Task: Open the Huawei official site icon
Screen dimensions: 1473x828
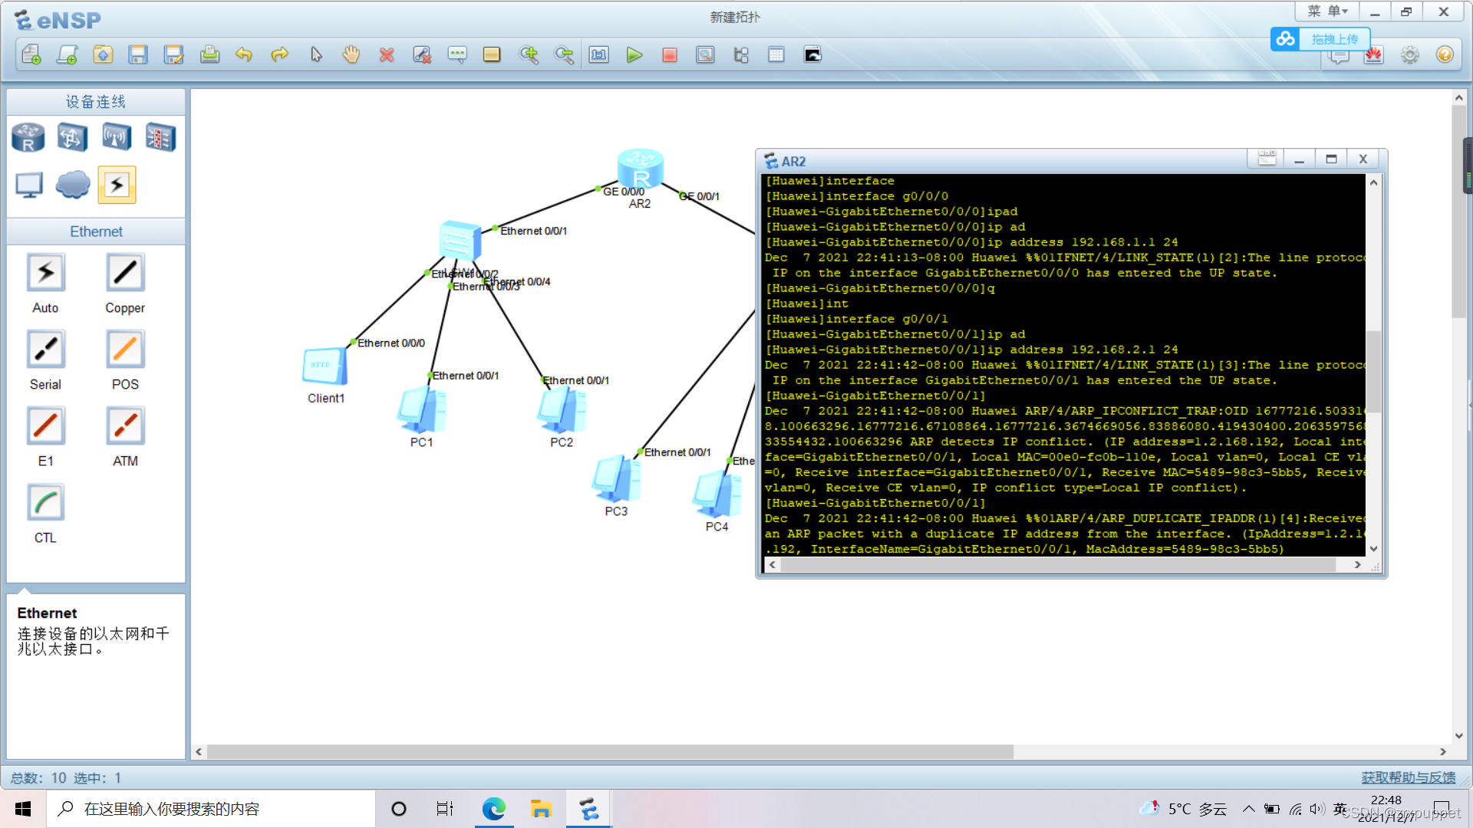Action: click(x=1373, y=55)
